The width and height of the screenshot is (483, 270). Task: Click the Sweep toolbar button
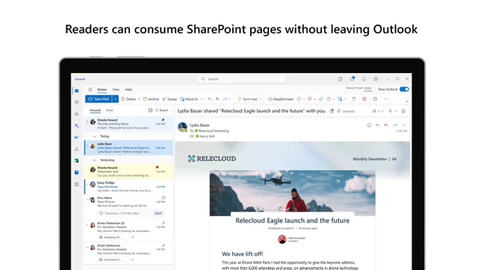170,99
